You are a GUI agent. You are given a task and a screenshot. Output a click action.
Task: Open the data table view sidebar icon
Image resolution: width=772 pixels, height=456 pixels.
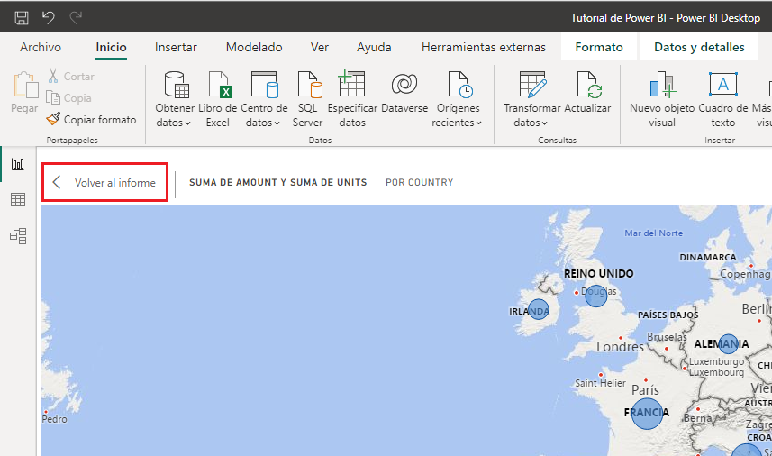17,200
